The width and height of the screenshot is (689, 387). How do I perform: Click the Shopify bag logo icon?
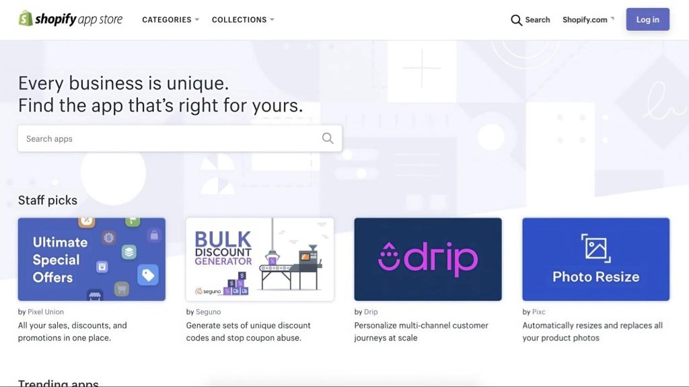(x=26, y=19)
